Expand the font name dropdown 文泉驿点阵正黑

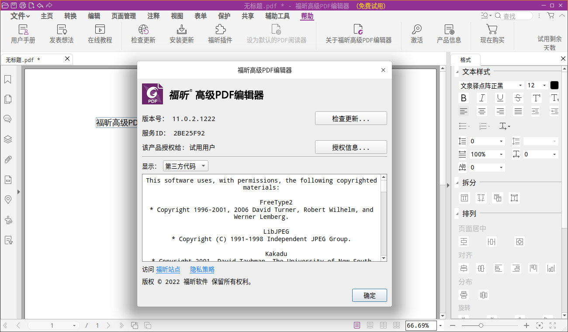(x=520, y=86)
